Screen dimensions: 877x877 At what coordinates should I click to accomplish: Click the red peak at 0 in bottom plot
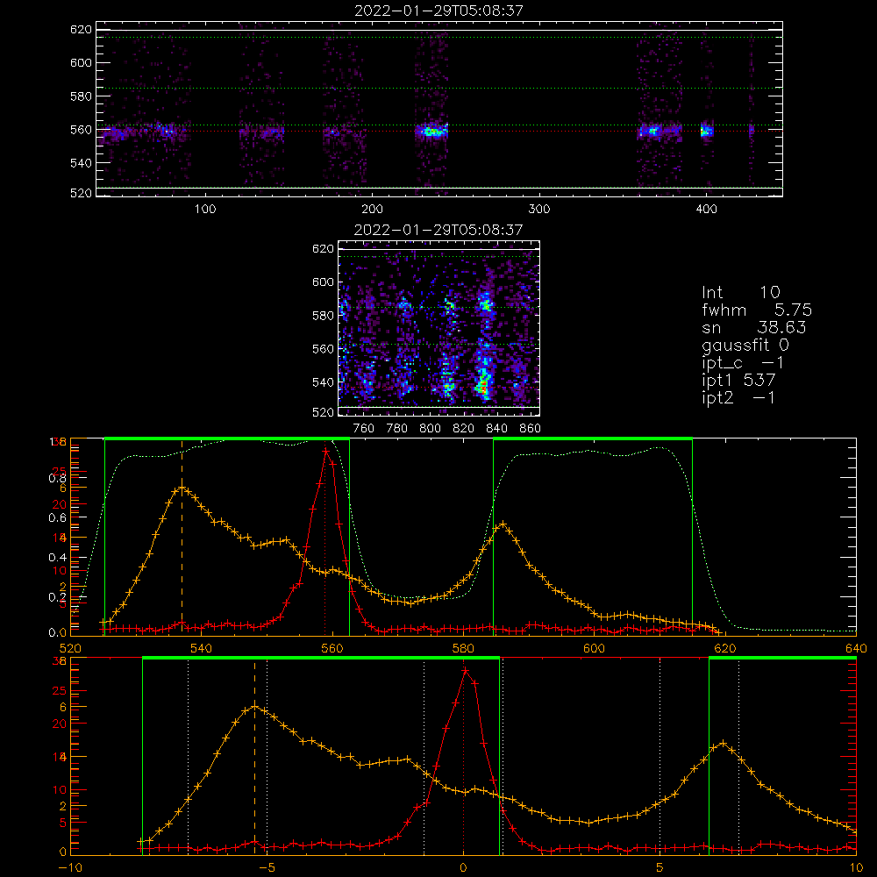pos(465,669)
